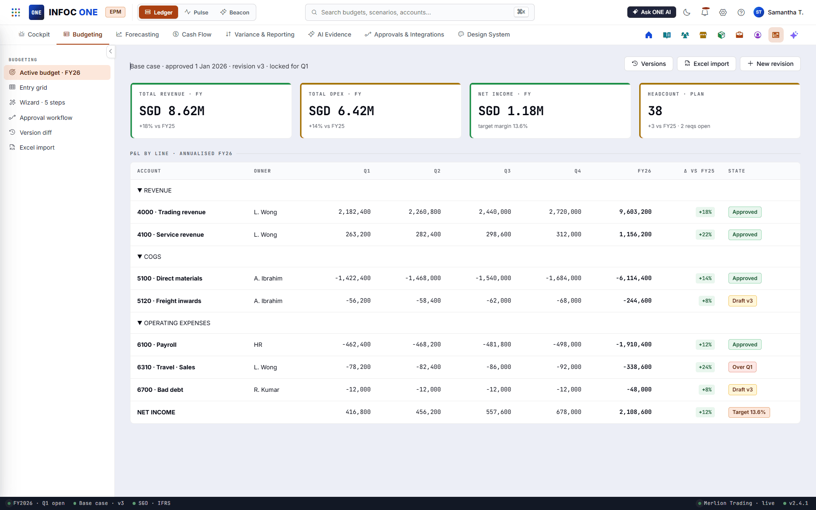Open the purple sparkles AI module icon
Screen dimensions: 816x510
click(x=794, y=35)
